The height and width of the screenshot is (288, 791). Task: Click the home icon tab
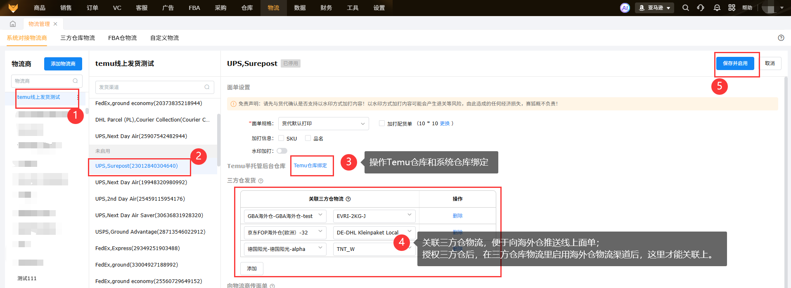[x=13, y=24]
